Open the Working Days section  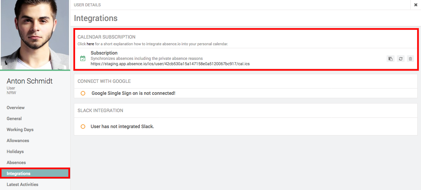20,130
